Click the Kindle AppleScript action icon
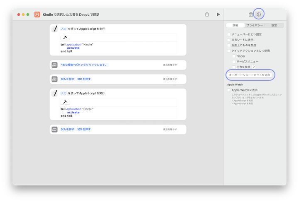Image resolution: width=299 pixels, height=202 pixels. [x=55, y=29]
